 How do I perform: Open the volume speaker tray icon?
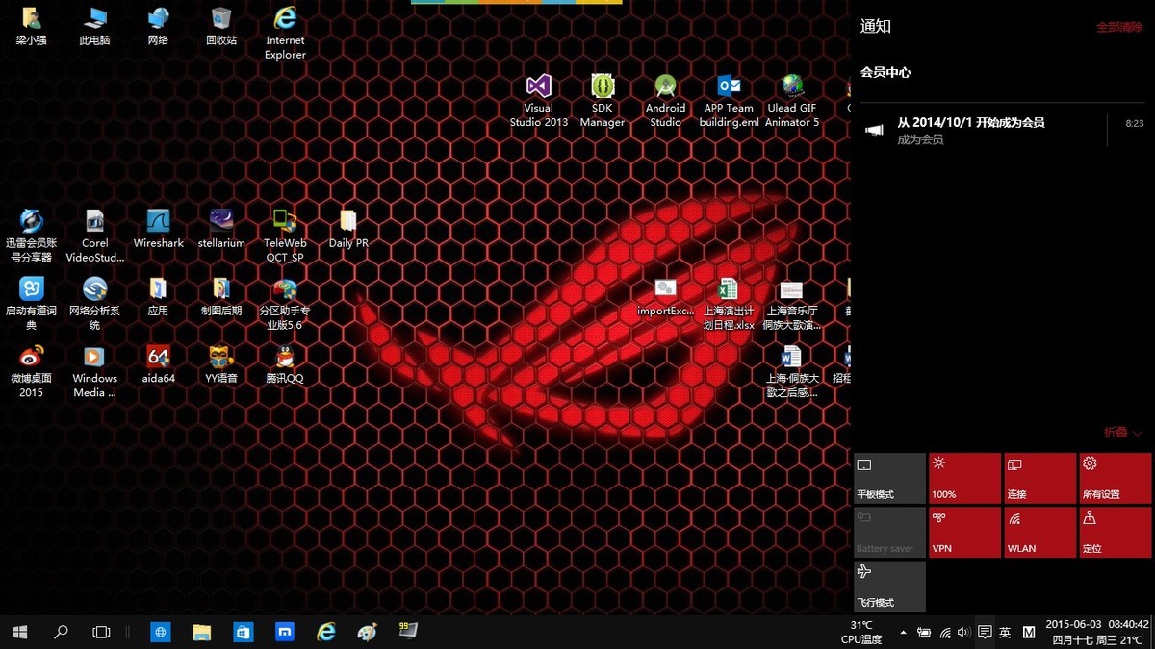(964, 633)
